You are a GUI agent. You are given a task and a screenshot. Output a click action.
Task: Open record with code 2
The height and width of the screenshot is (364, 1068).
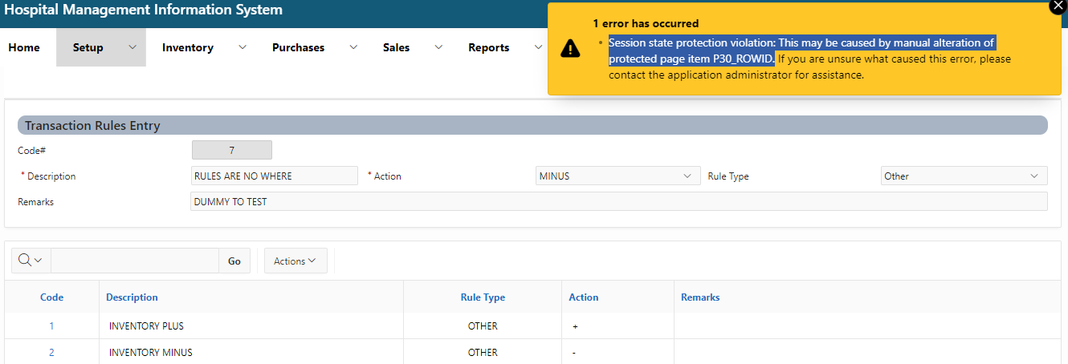click(51, 352)
